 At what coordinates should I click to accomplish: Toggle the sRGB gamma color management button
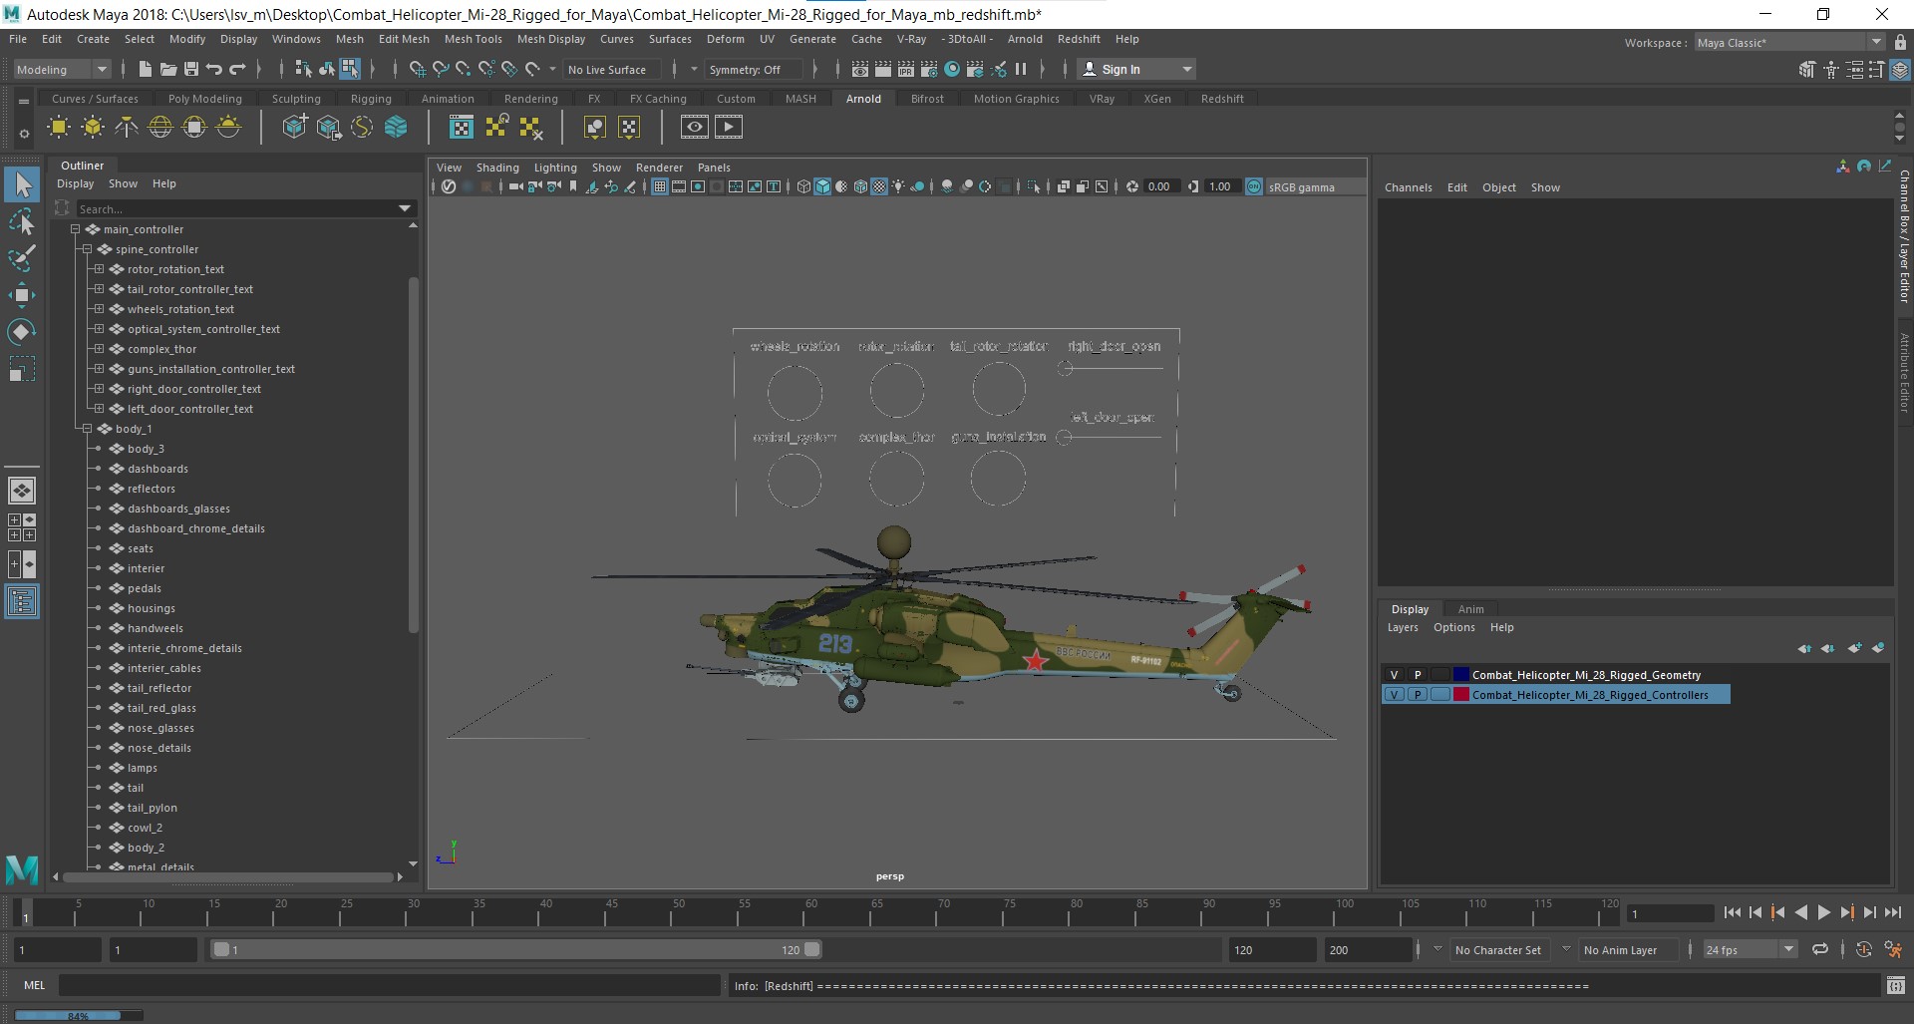(x=1254, y=186)
